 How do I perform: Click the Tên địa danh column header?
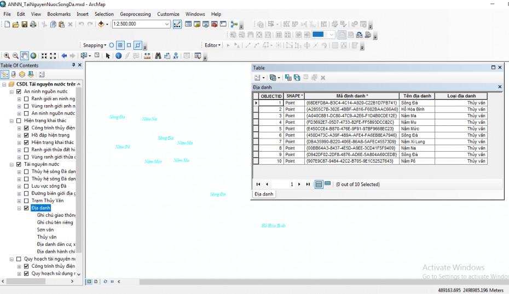(x=417, y=96)
